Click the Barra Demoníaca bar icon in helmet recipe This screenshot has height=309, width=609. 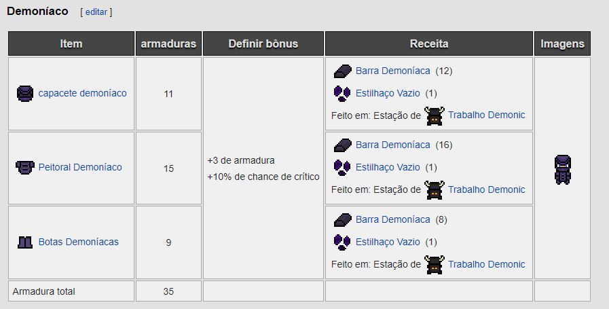click(342, 71)
